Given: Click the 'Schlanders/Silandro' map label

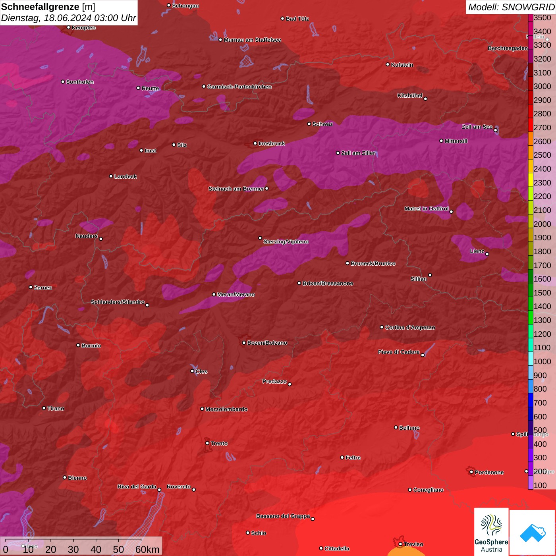Looking at the screenshot, I should click(x=118, y=302).
